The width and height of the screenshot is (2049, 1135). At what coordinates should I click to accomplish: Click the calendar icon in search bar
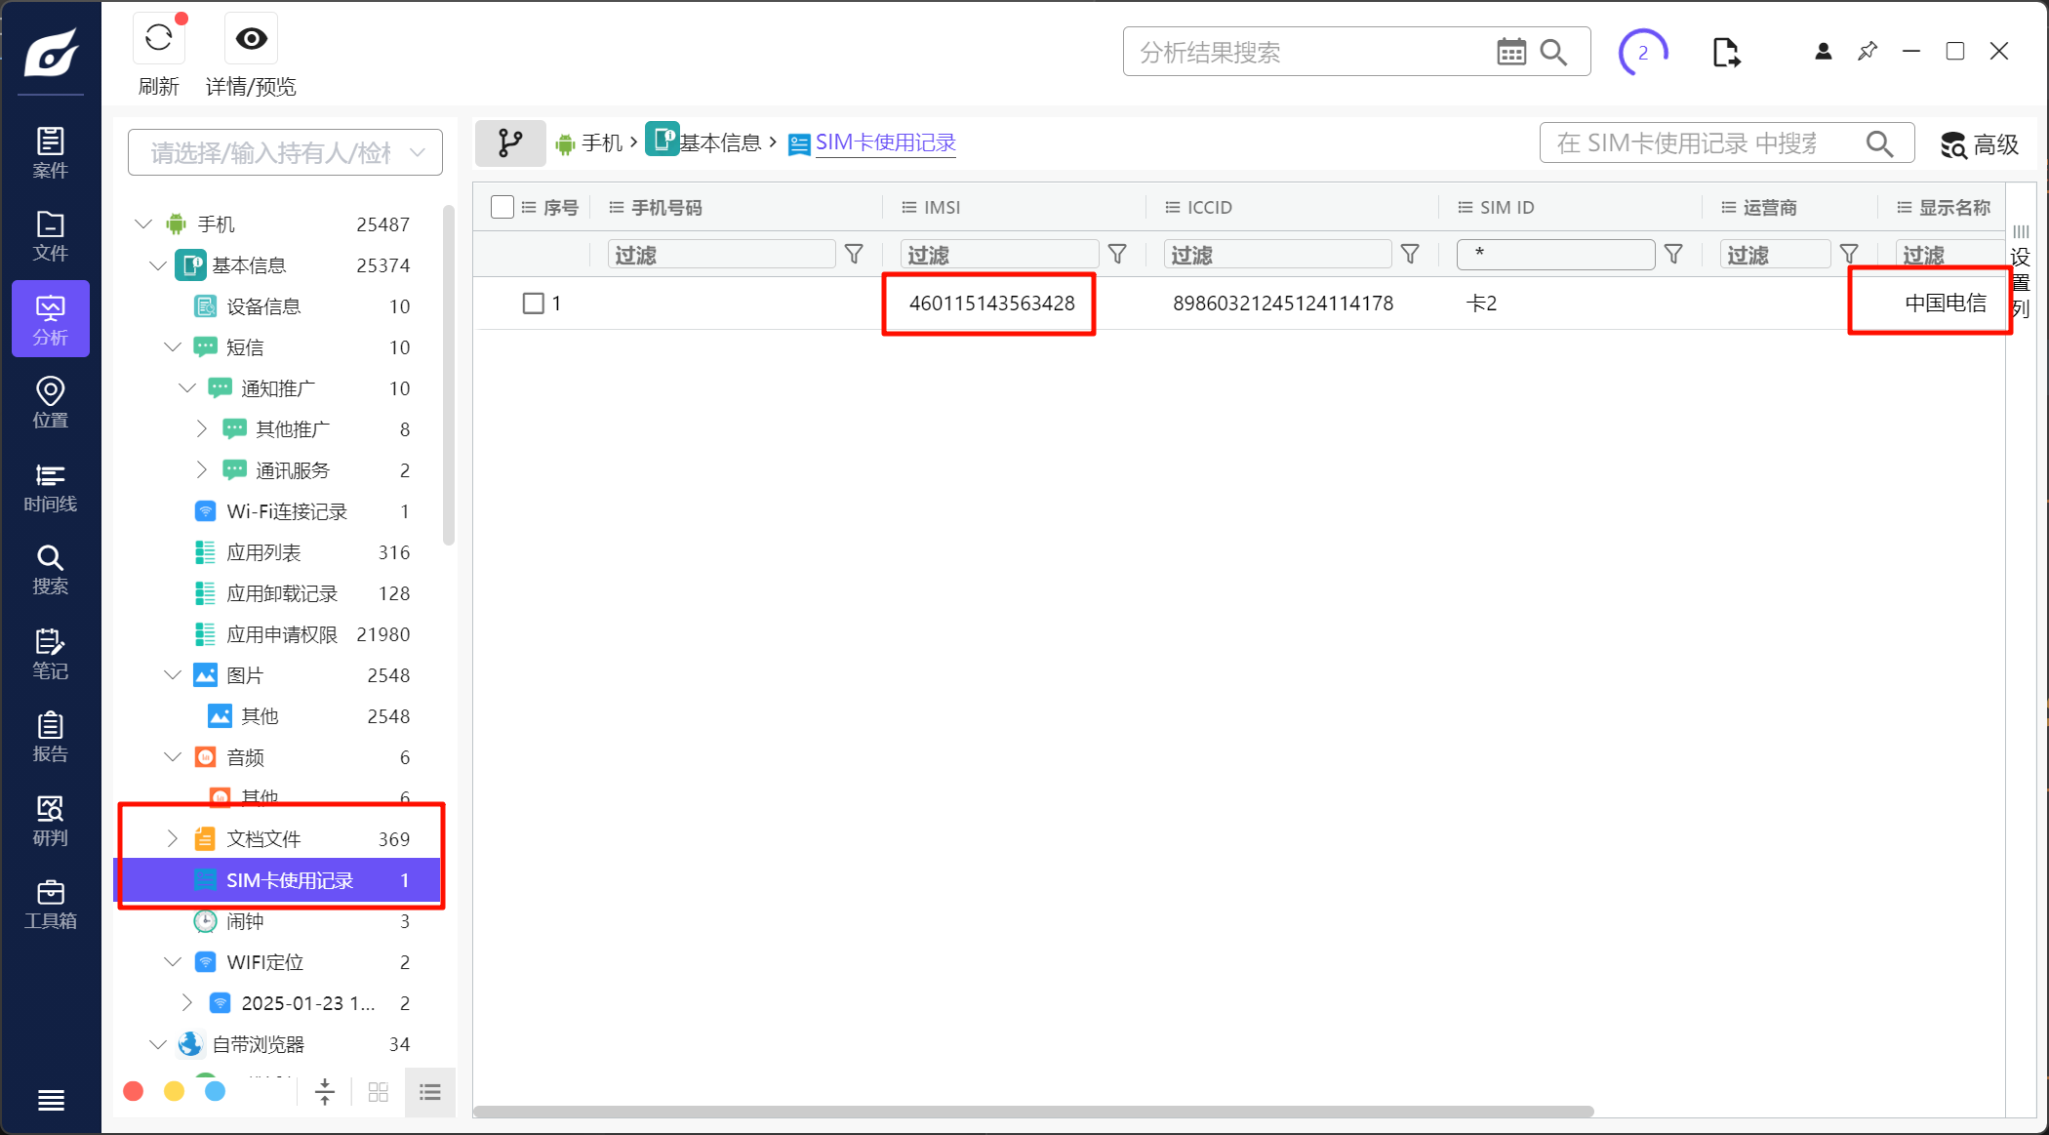tap(1510, 52)
